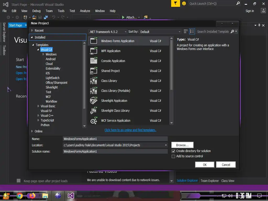Open the Sort by Default dropdown

coord(160,32)
